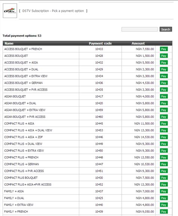Select the COMPACT PLUS BOUQUET name cell
Screen dimensions: 178x216
[41, 178]
